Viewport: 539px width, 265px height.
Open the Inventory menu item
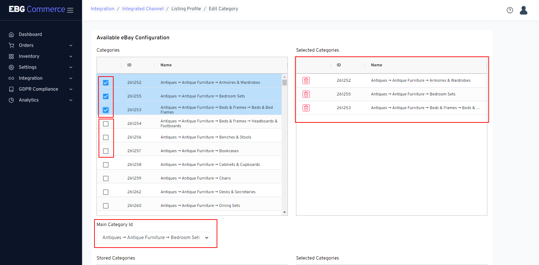(x=29, y=56)
